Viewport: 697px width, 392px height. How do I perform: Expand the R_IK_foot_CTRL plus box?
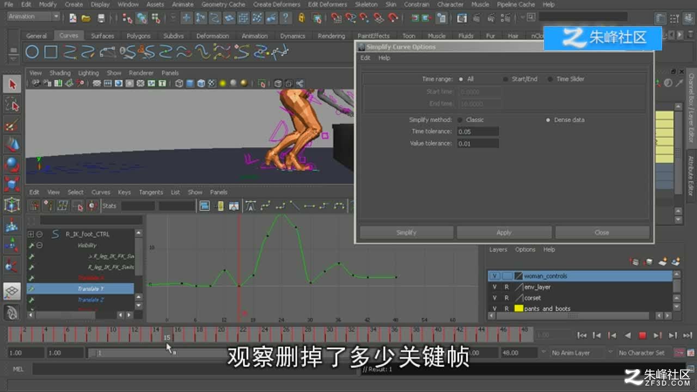point(31,234)
